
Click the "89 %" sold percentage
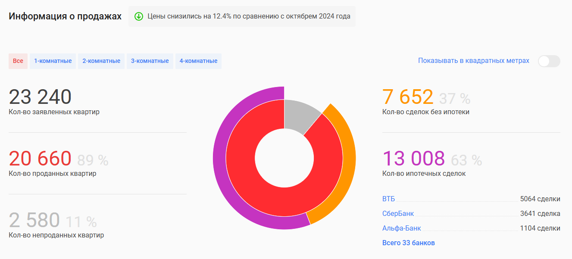93,160
